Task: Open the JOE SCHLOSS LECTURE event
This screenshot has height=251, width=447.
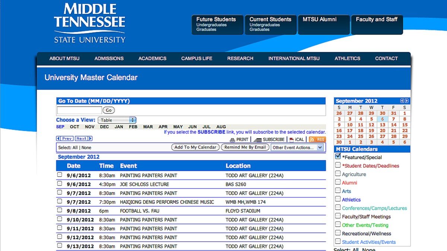Action: point(145,184)
